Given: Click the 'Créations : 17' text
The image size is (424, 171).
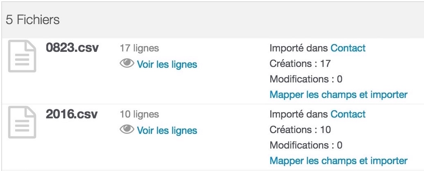Looking at the screenshot, I should pos(300,64).
